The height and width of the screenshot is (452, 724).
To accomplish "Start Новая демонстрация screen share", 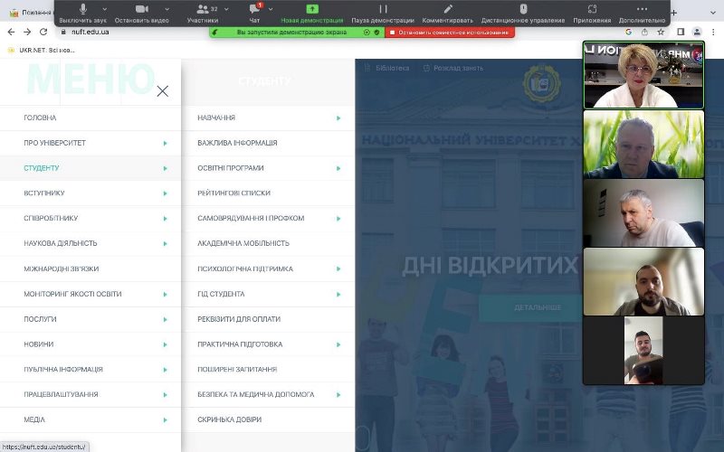I will tap(312, 10).
